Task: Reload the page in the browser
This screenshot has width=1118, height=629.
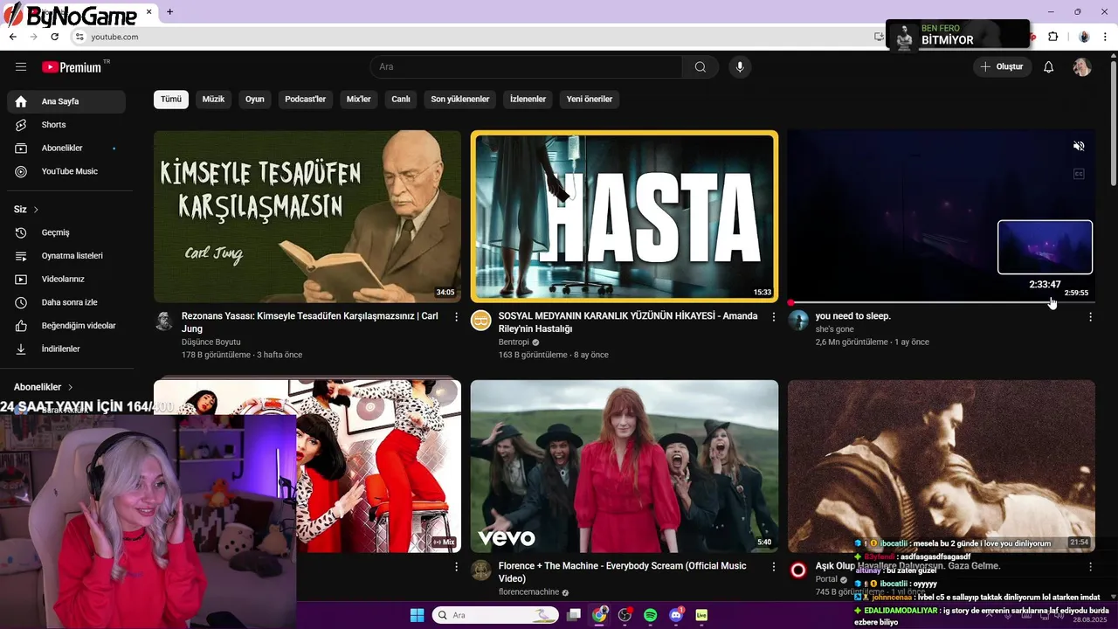Action: pos(54,37)
